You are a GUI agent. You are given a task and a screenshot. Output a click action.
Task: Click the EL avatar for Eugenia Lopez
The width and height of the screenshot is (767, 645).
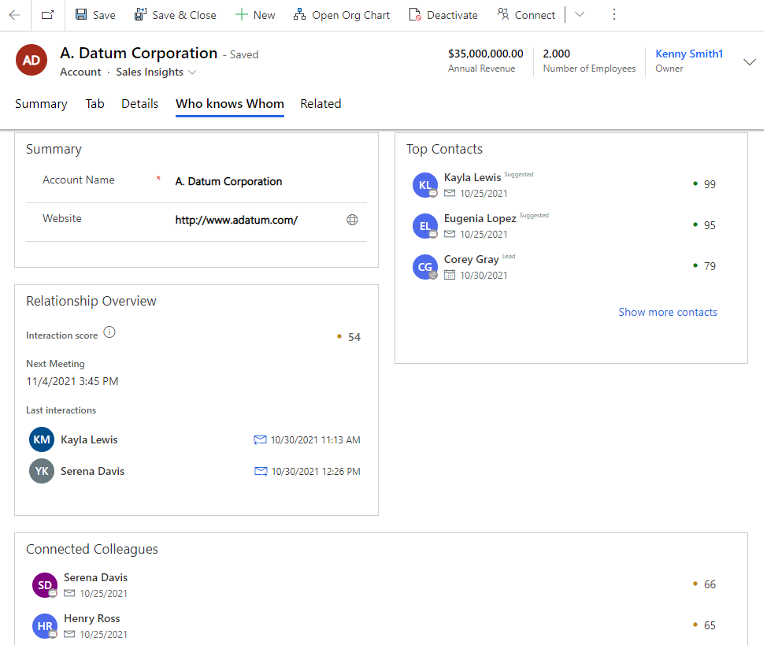click(425, 226)
